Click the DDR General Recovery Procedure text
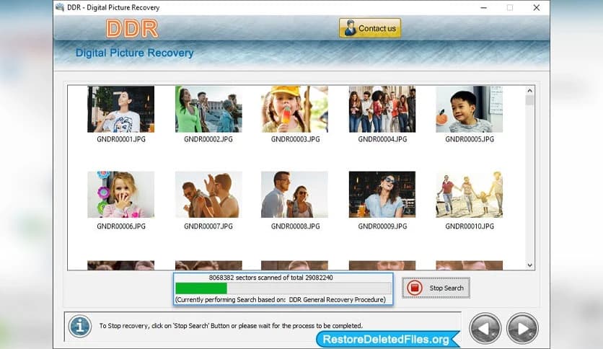The image size is (603, 349). (337, 300)
